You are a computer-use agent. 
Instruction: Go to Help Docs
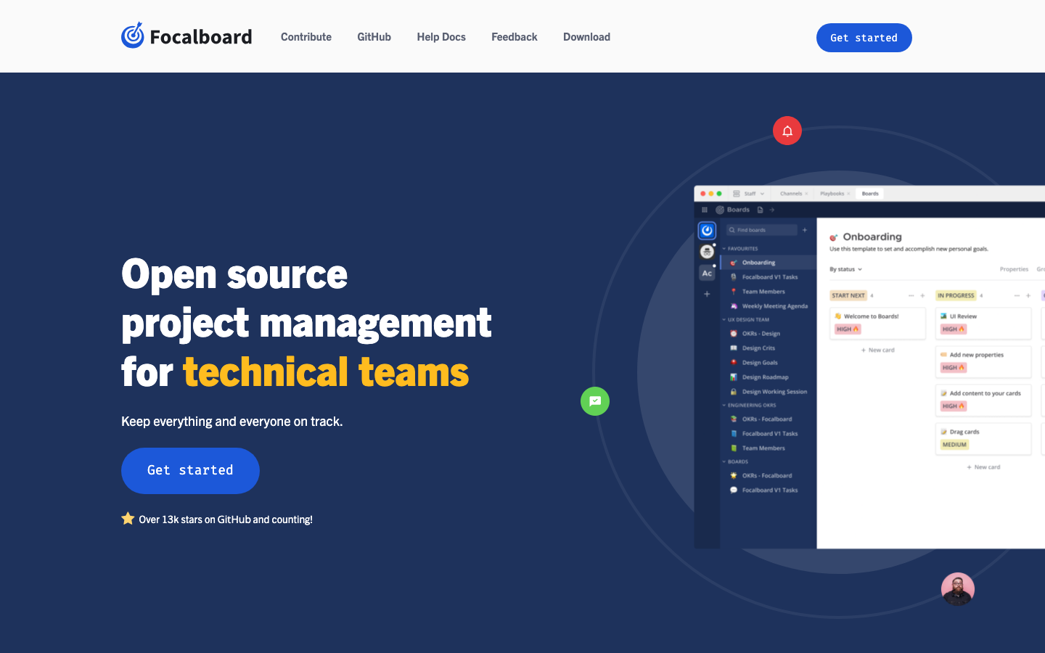click(x=441, y=37)
